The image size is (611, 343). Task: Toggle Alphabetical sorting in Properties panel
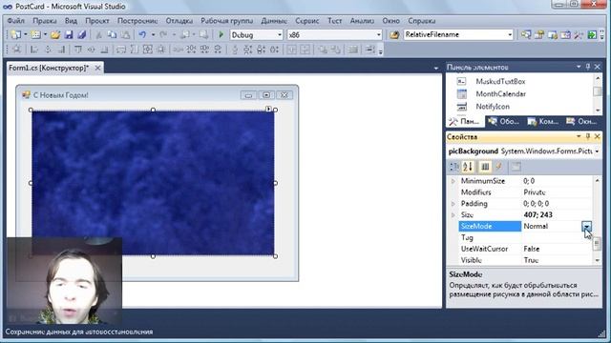click(x=468, y=167)
